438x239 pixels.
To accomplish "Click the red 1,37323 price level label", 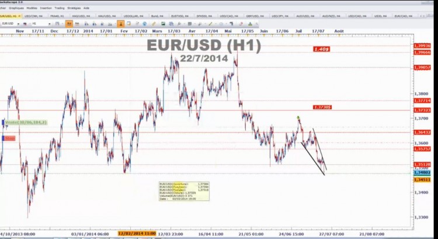I will [x=422, y=110].
